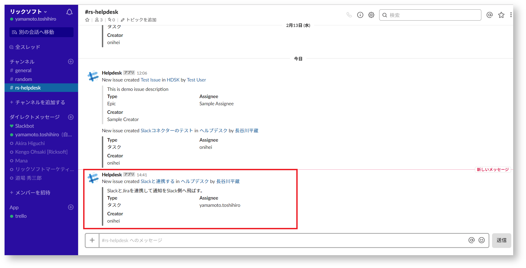
Task: Click the 14:41 message timestamp
Action: [x=142, y=175]
